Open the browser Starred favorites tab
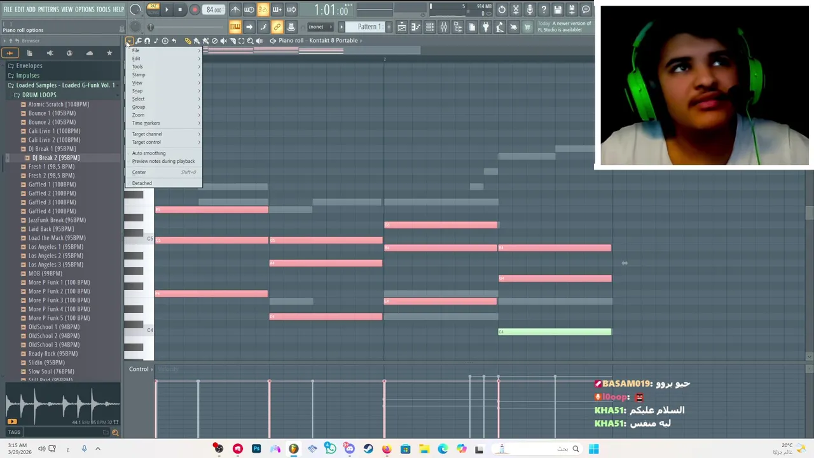 pyautogui.click(x=109, y=53)
